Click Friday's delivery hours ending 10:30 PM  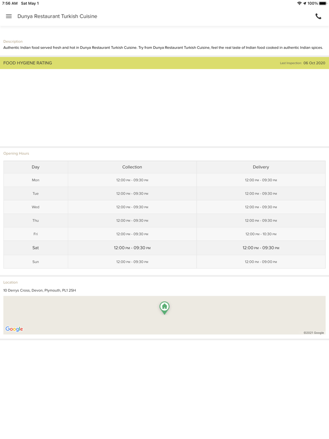[x=261, y=234]
